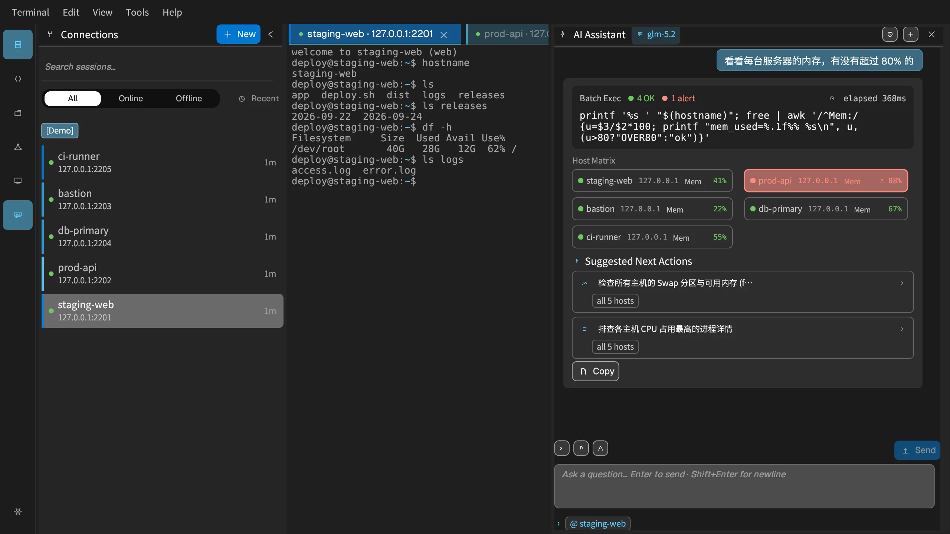Expand the Swap check suggested action
This screenshot has height=534, width=950.
[743, 292]
